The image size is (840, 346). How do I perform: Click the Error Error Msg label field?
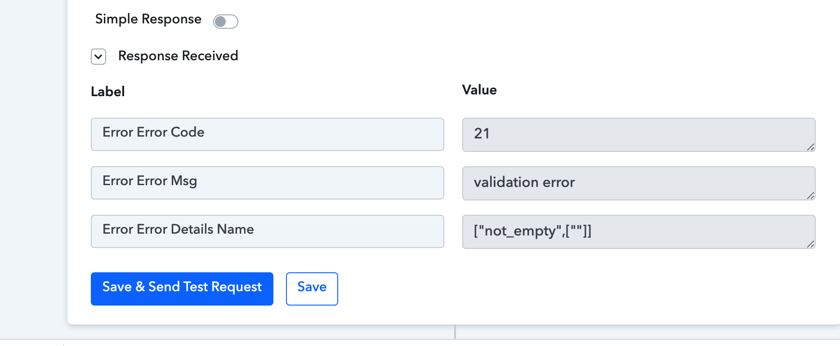(x=267, y=183)
